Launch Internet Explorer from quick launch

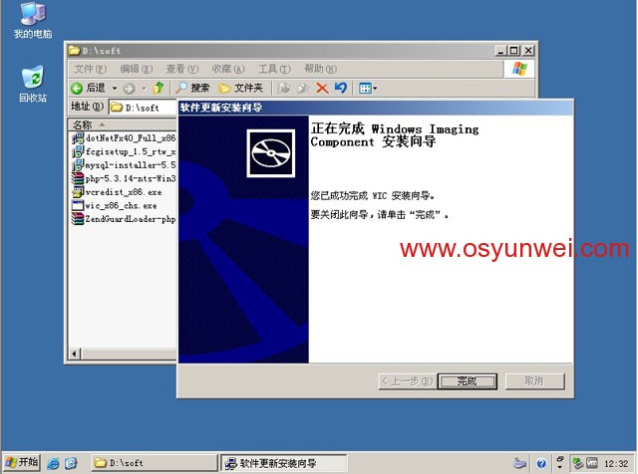53,463
